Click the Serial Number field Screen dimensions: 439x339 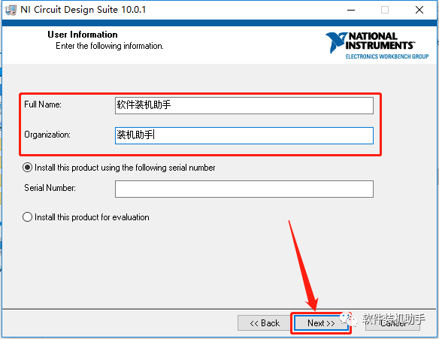coord(244,189)
